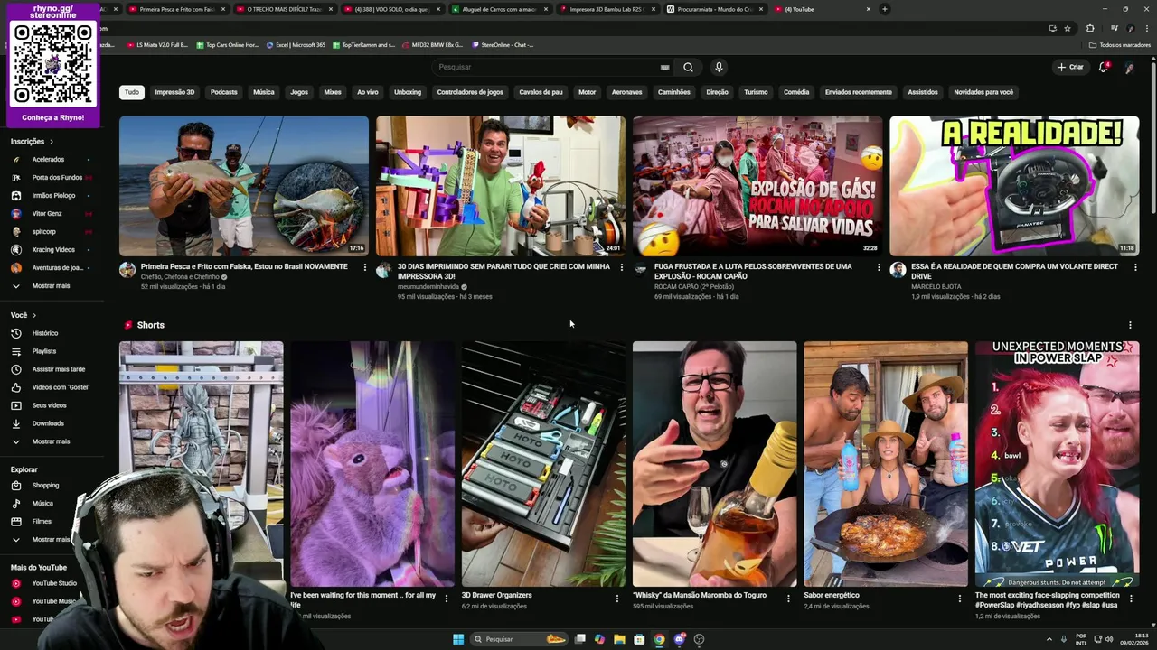The width and height of the screenshot is (1157, 650).
Task: Open options menu for Primeira Pesca video
Action: (x=365, y=267)
